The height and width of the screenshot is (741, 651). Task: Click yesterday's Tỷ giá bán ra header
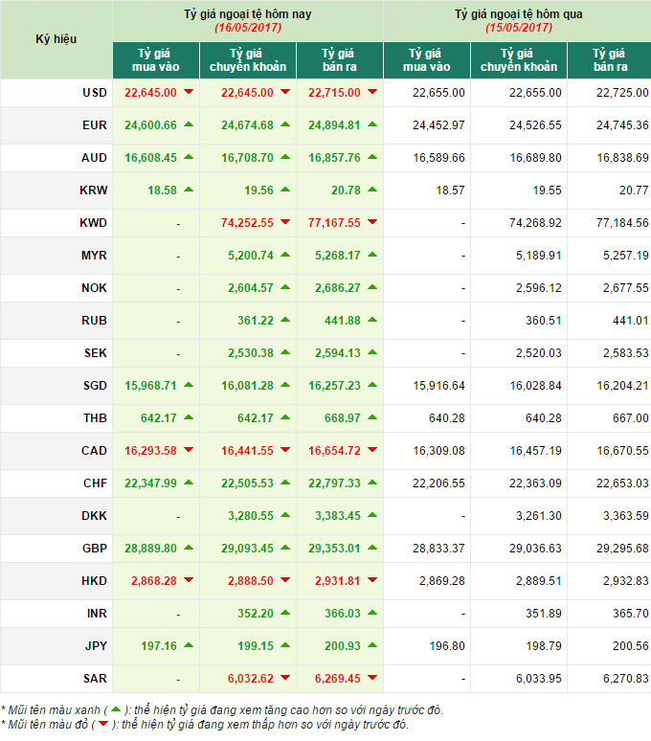click(611, 60)
